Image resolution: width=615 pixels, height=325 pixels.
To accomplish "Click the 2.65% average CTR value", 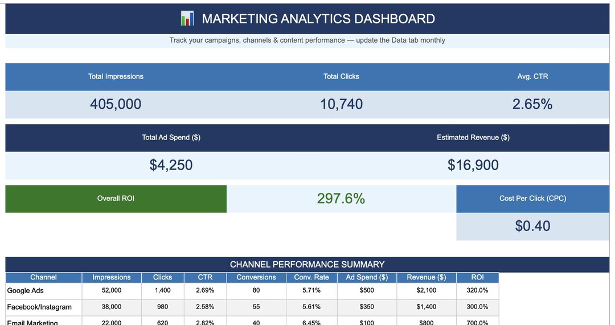I will [532, 104].
